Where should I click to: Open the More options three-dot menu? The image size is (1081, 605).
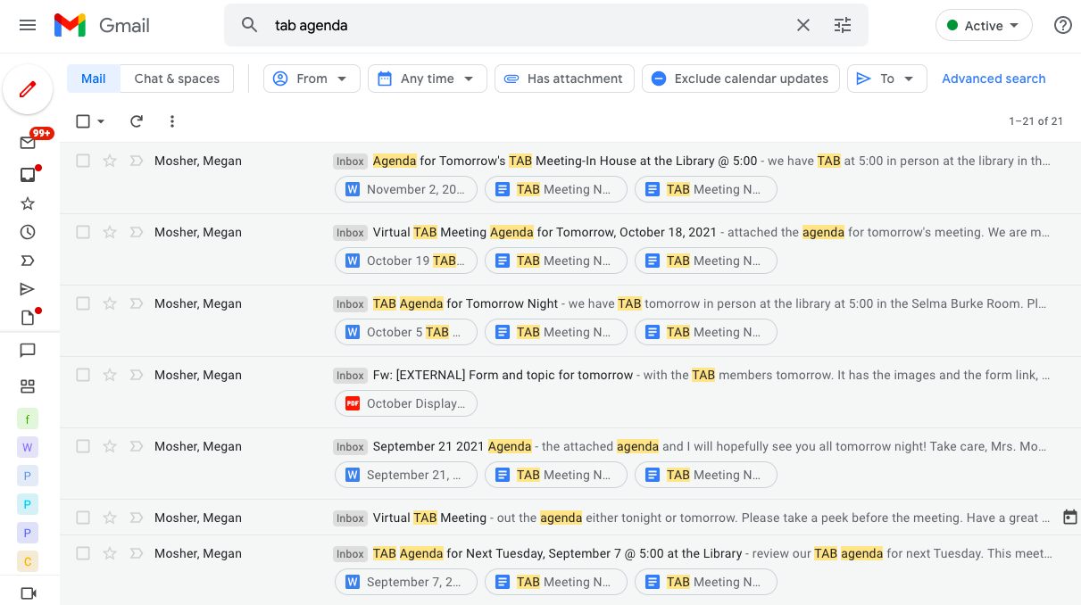point(172,121)
